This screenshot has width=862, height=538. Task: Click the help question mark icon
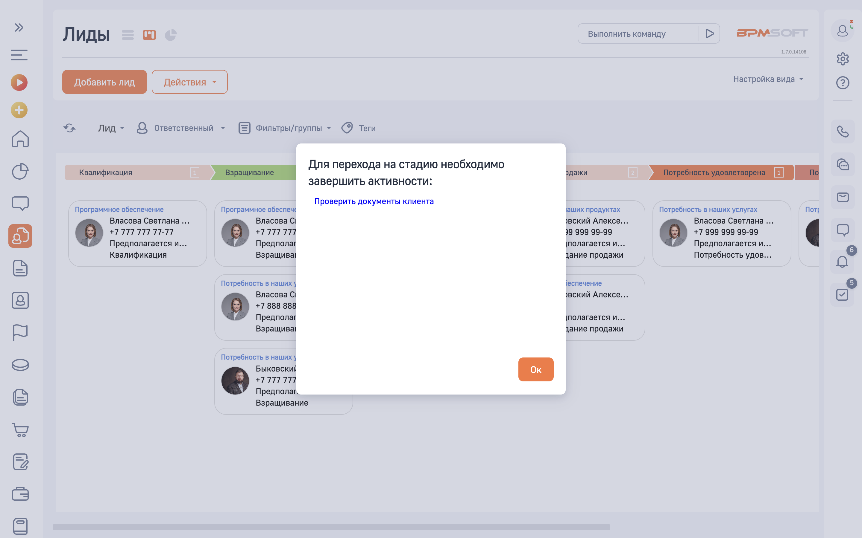click(843, 83)
